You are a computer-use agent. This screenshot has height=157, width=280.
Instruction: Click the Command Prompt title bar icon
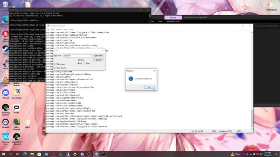pyautogui.click(x=11, y=10)
